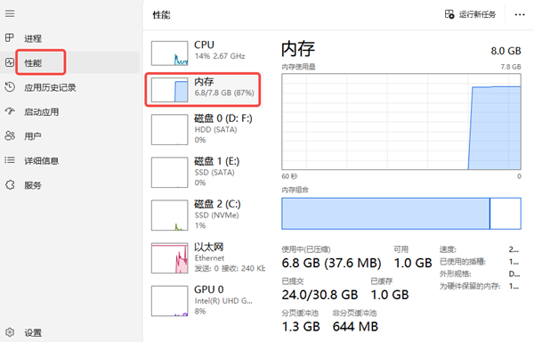Select 磁盘 2 (C:) graph thumbnail

coord(169,216)
